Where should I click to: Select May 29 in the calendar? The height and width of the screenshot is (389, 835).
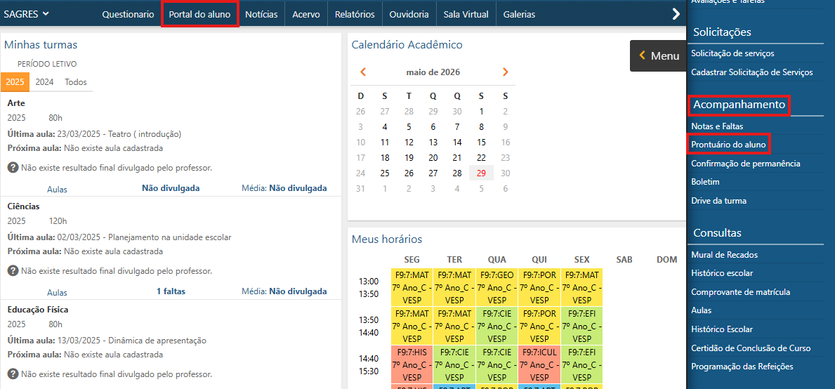click(481, 173)
